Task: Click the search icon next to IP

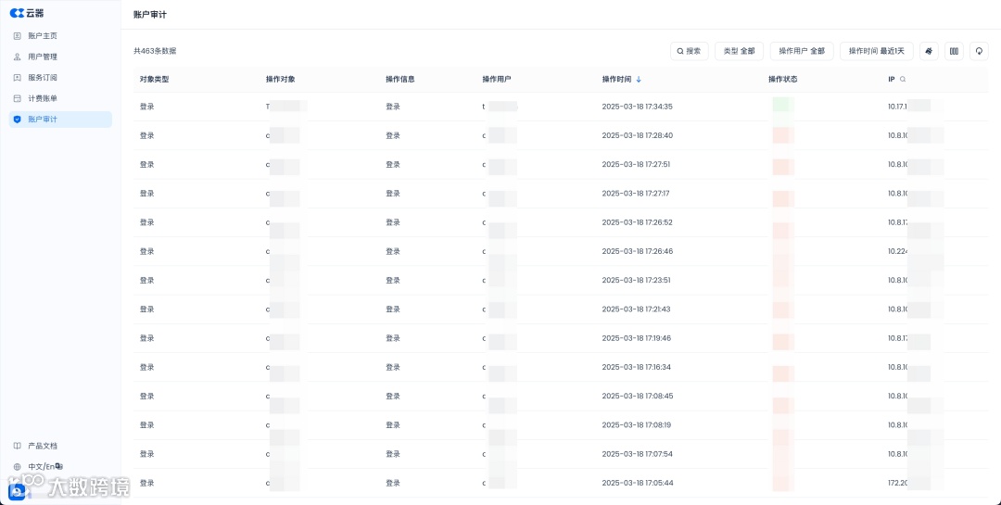Action: (x=902, y=80)
